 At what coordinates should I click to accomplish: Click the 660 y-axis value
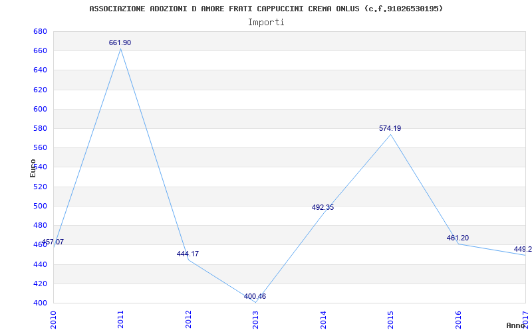[x=40, y=51]
